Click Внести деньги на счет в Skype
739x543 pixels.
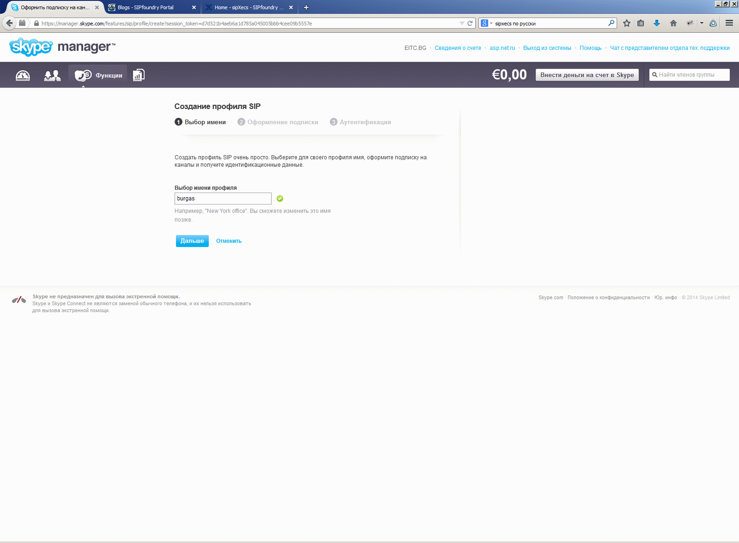(x=587, y=75)
